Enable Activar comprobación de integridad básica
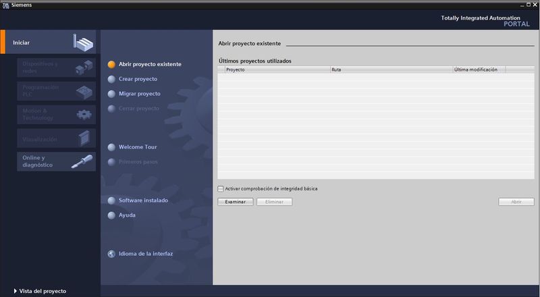Screen dimensions: 540x297 [x=221, y=189]
